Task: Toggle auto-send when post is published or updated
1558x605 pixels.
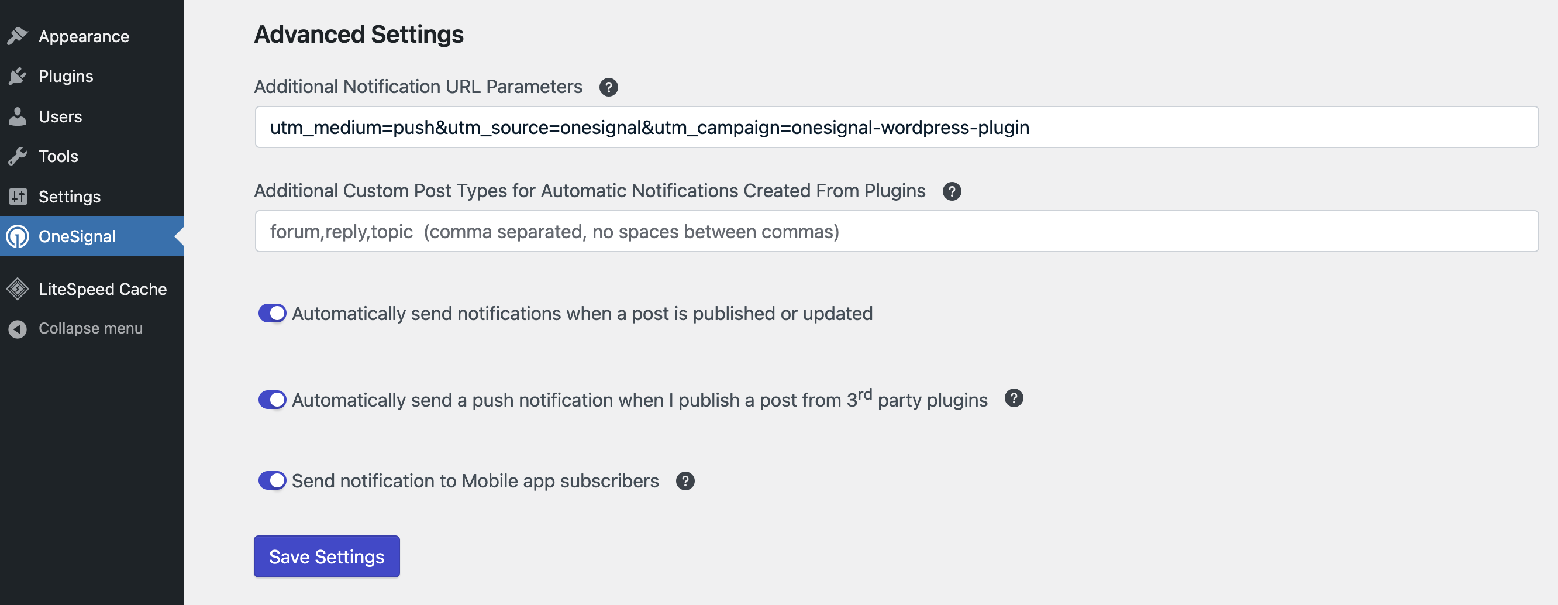Action: tap(272, 314)
